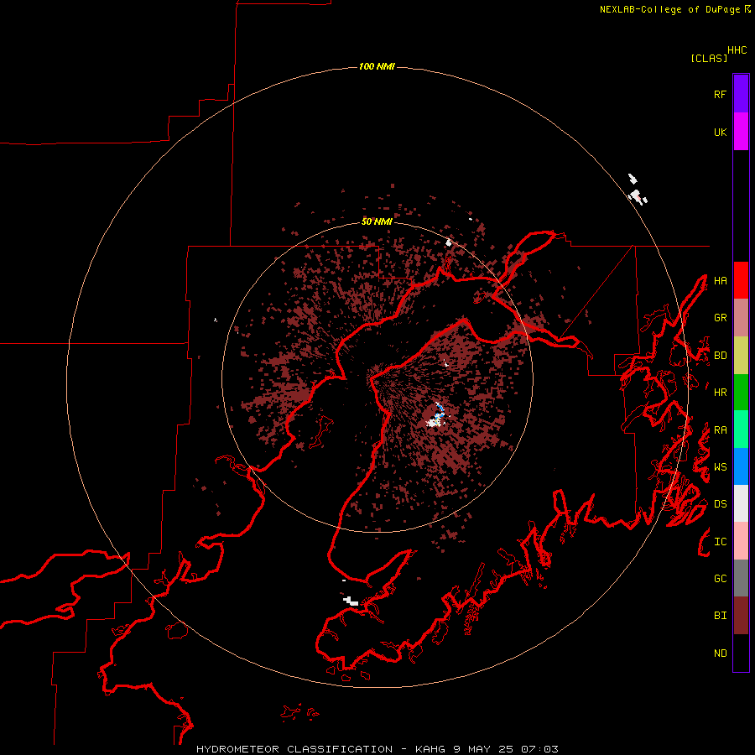This screenshot has height=755, width=755.
Task: Click the blue wet snow echo near radar
Action: [439, 412]
